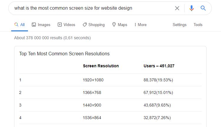221x127 pixels.
Task: Clear the search query with the X icon
Action: [177, 8]
